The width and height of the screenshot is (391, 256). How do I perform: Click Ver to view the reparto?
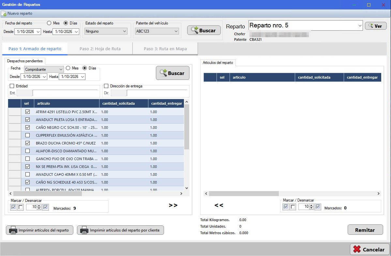click(x=376, y=26)
